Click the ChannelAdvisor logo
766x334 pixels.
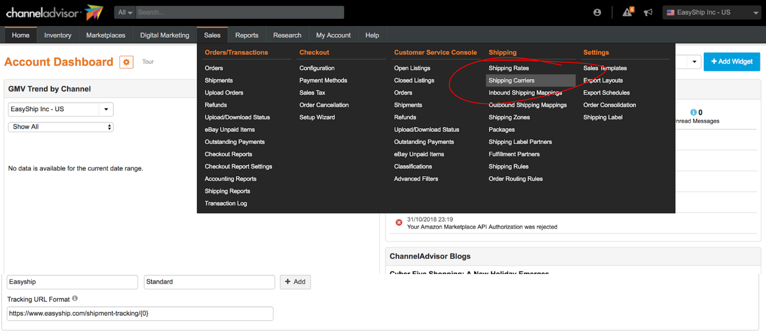pyautogui.click(x=54, y=12)
